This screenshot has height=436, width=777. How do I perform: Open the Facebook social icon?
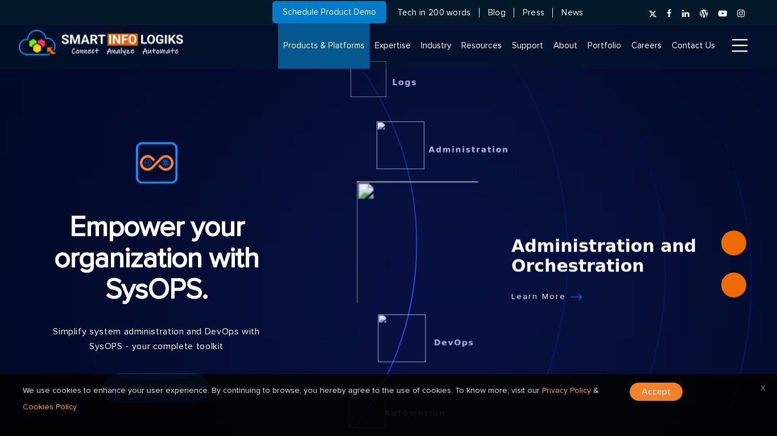pos(669,13)
